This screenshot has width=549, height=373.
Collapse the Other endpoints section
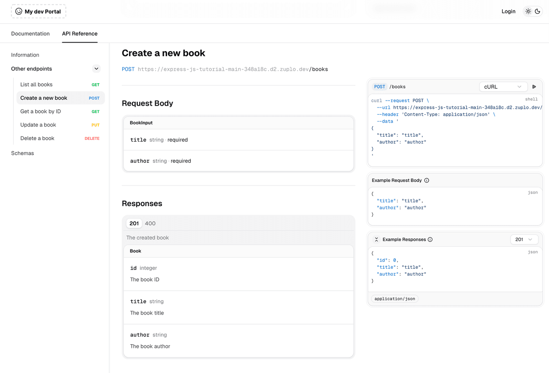coord(96,69)
